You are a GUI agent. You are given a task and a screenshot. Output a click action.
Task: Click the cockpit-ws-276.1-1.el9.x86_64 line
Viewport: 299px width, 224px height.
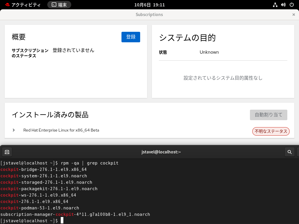click(x=38, y=195)
